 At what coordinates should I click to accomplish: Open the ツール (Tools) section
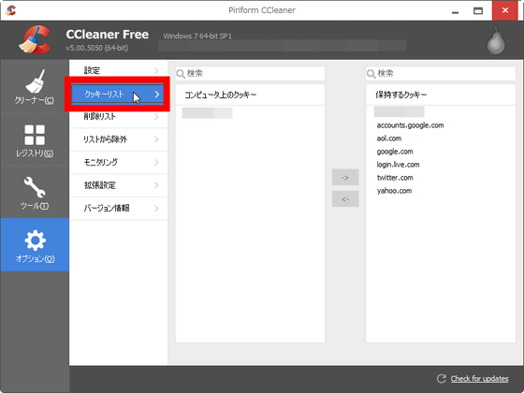tap(35, 193)
